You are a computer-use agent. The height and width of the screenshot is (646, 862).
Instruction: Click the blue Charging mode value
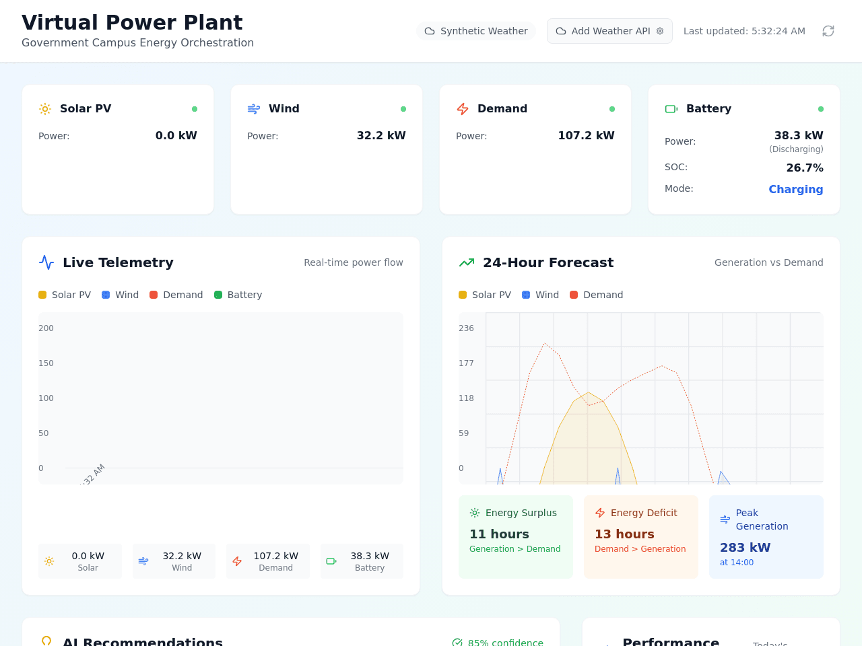[796, 190]
